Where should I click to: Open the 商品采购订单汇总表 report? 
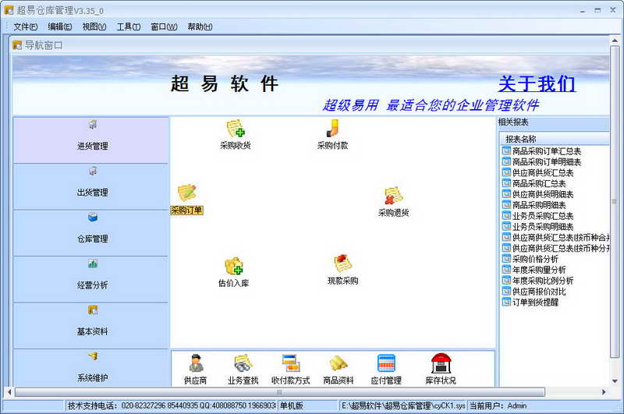(x=546, y=151)
